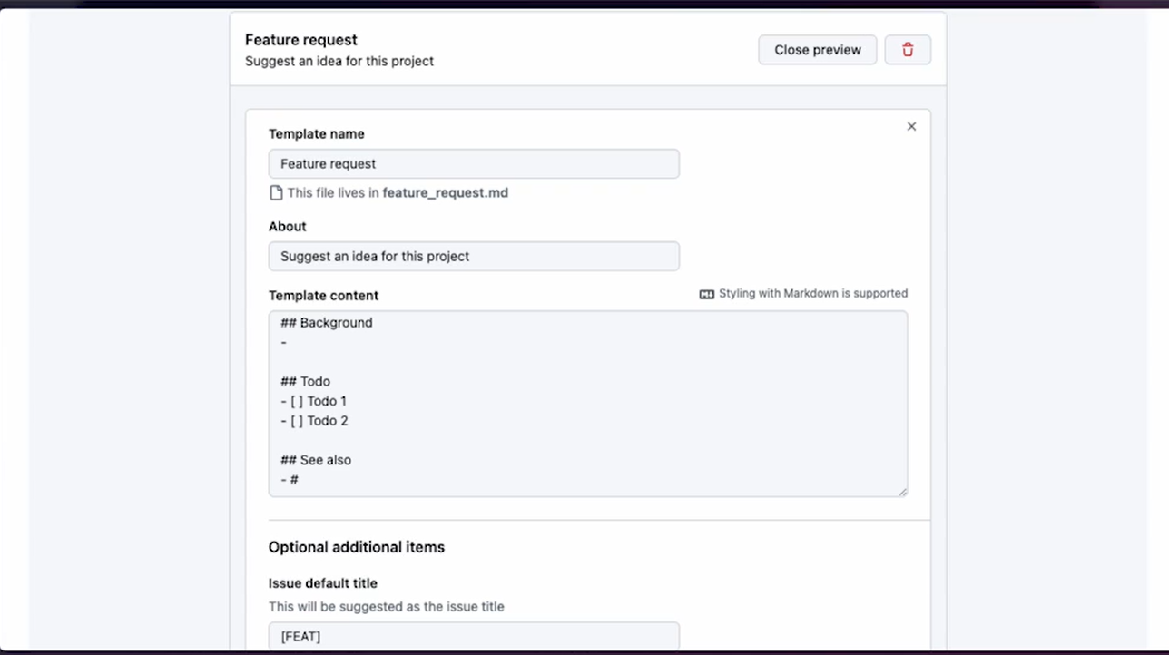The width and height of the screenshot is (1169, 655).
Task: Place cursor on the ## Background line
Action: [327, 323]
